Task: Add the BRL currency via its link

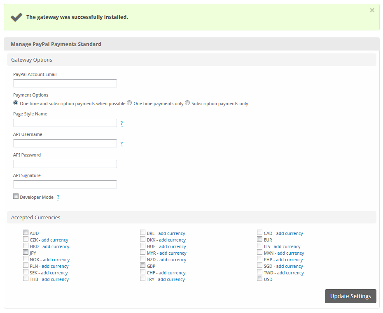Action: 171,233
